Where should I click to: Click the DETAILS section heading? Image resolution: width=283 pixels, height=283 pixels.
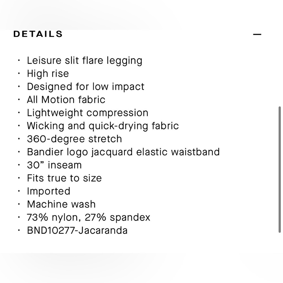coord(37,34)
